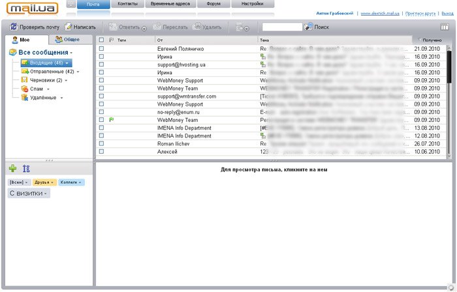
Task: Click the search magnifier icon
Action: (x=308, y=27)
